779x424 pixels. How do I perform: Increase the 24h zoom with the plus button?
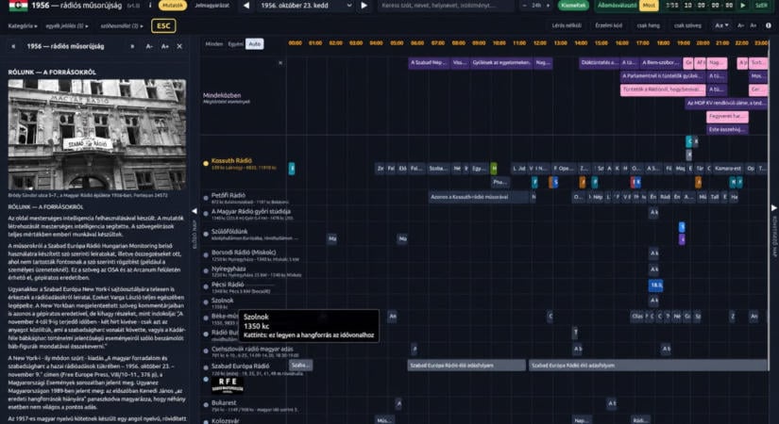point(548,6)
